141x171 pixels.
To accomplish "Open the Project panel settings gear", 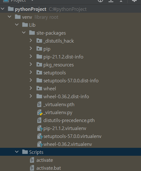I will click(x=134, y=1).
